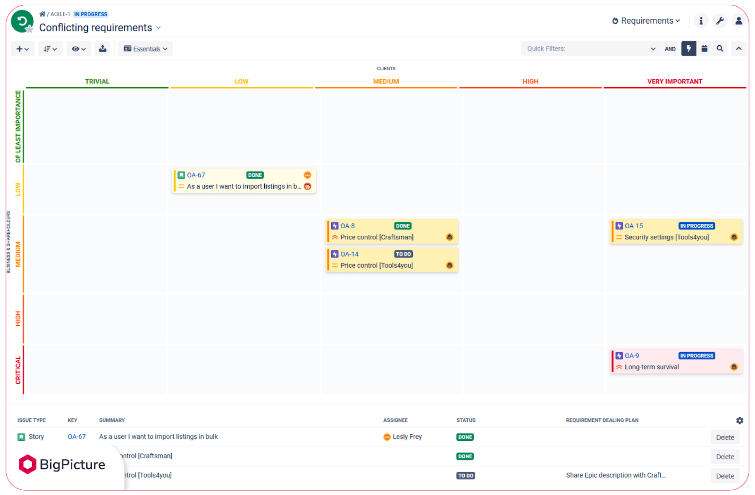Click assignee avatar on Long-term survival card
This screenshot has height=495, width=755.
734,367
